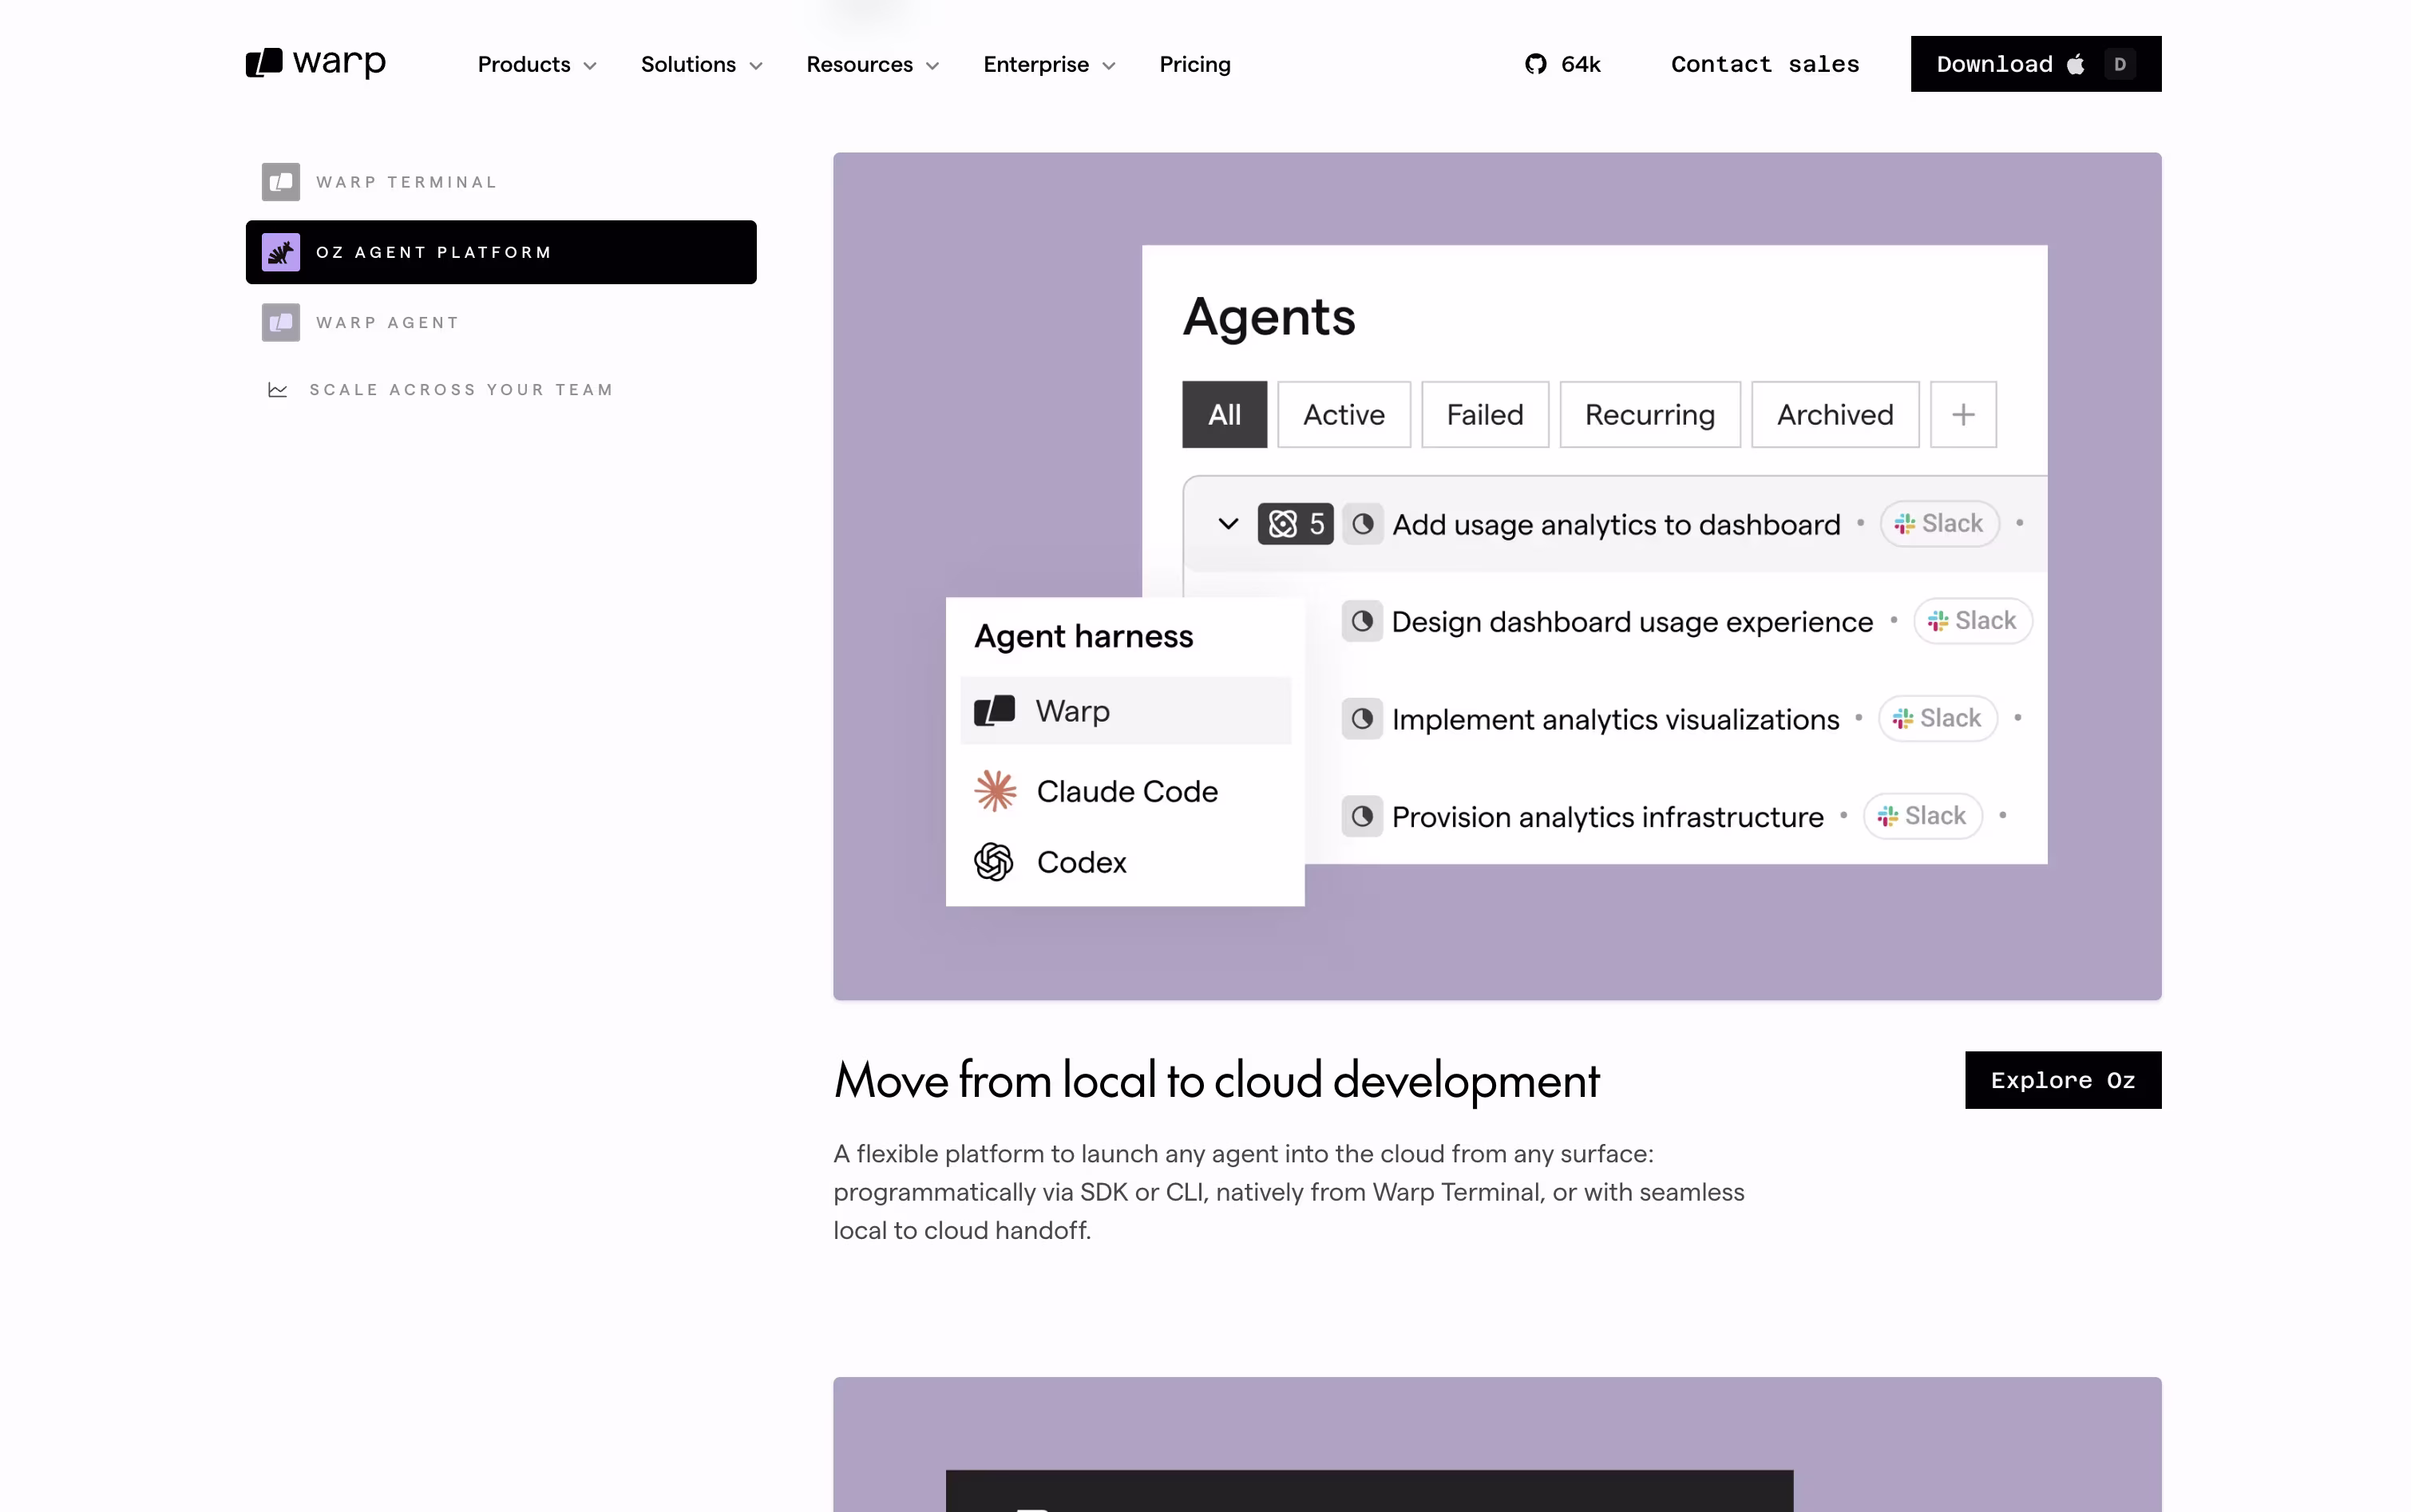The image size is (2411, 1512).
Task: Switch to the Failed agents tab
Action: point(1485,414)
